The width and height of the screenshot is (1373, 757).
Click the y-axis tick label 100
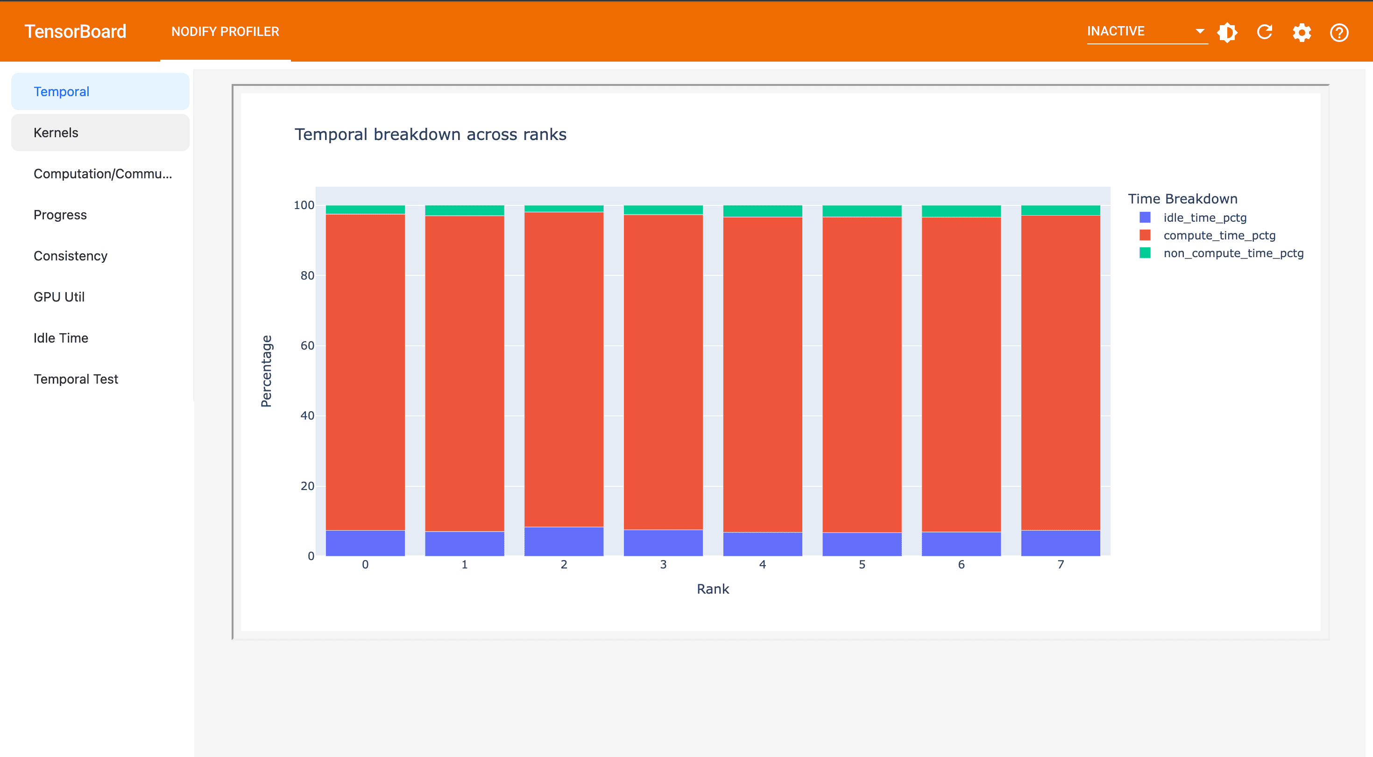(x=304, y=205)
